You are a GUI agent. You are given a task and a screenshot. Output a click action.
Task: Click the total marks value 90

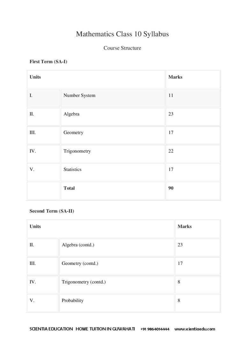[171, 188]
